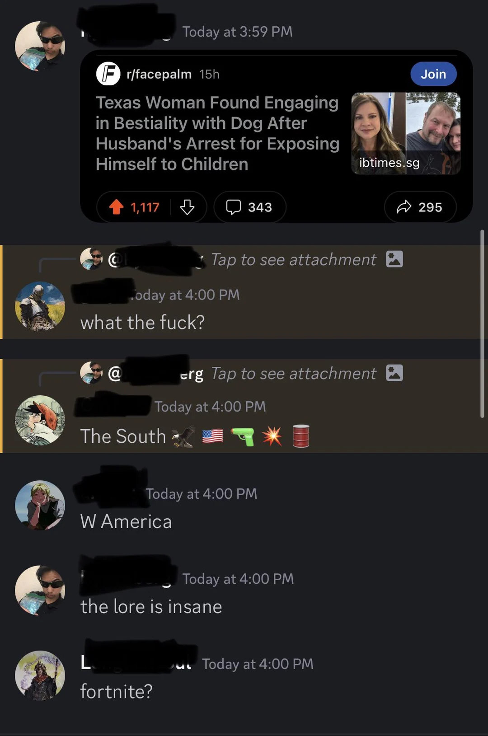The image size is (488, 736).
Task: Click the r/facepalm subreddit logo
Action: [x=108, y=74]
